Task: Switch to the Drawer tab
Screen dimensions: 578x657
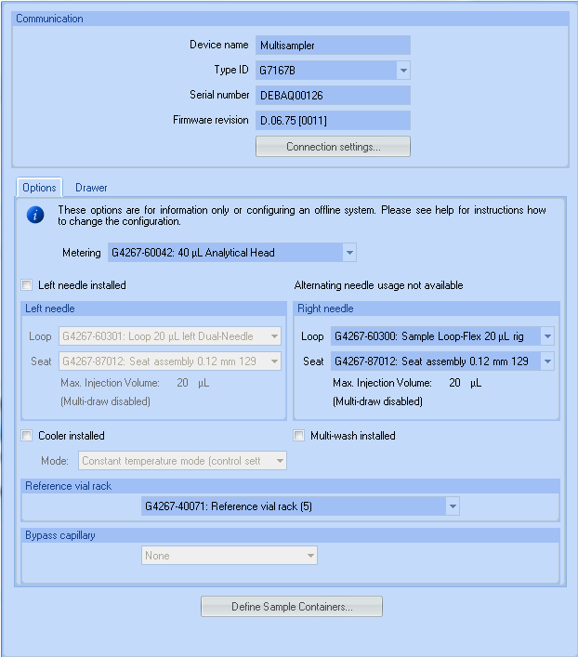Action: tap(91, 188)
